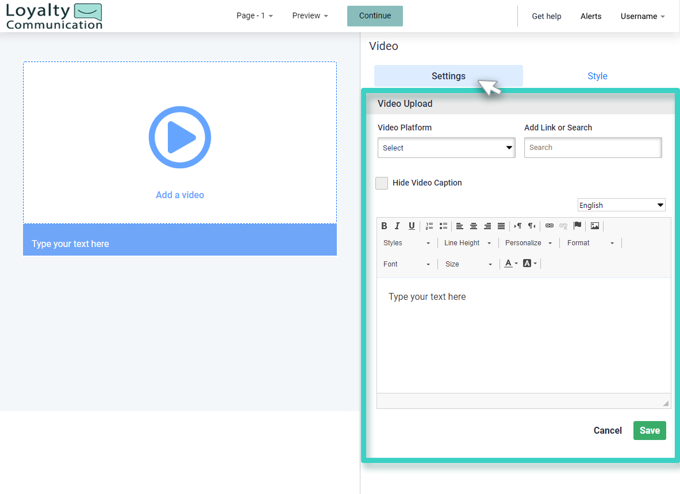Save the video settings
The width and height of the screenshot is (680, 494).
tap(650, 430)
